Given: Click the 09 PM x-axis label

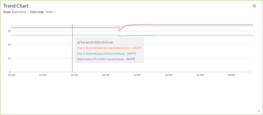Looking at the screenshot, I should tap(232, 75).
